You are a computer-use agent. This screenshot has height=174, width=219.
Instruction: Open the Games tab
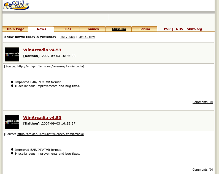click(x=93, y=29)
